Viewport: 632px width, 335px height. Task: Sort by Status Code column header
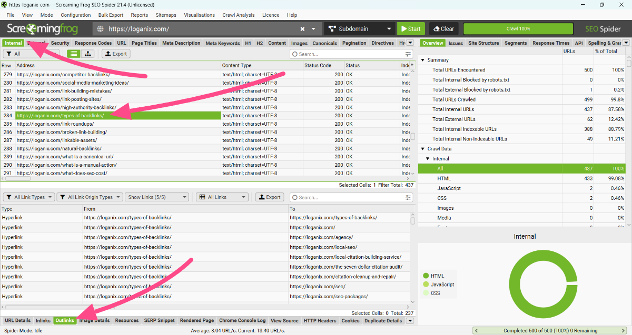[323, 65]
